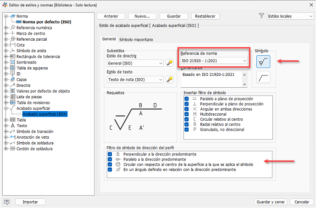Click the Cota dimension icon
The height and width of the screenshot is (208, 316).
coord(13,45)
